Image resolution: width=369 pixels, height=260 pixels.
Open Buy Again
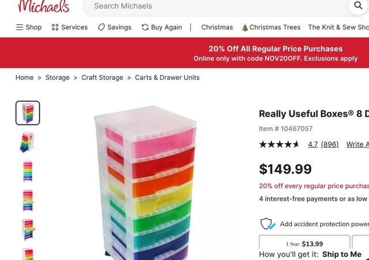pos(161,27)
